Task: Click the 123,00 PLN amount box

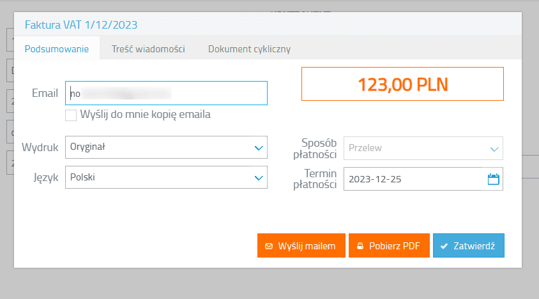Action: (402, 84)
